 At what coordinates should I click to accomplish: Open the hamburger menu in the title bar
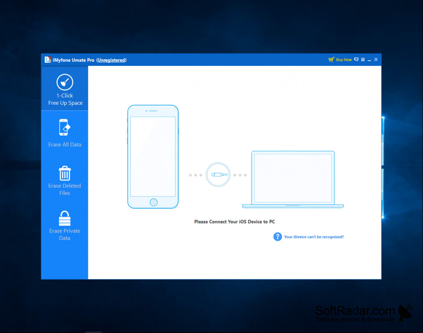pos(363,59)
